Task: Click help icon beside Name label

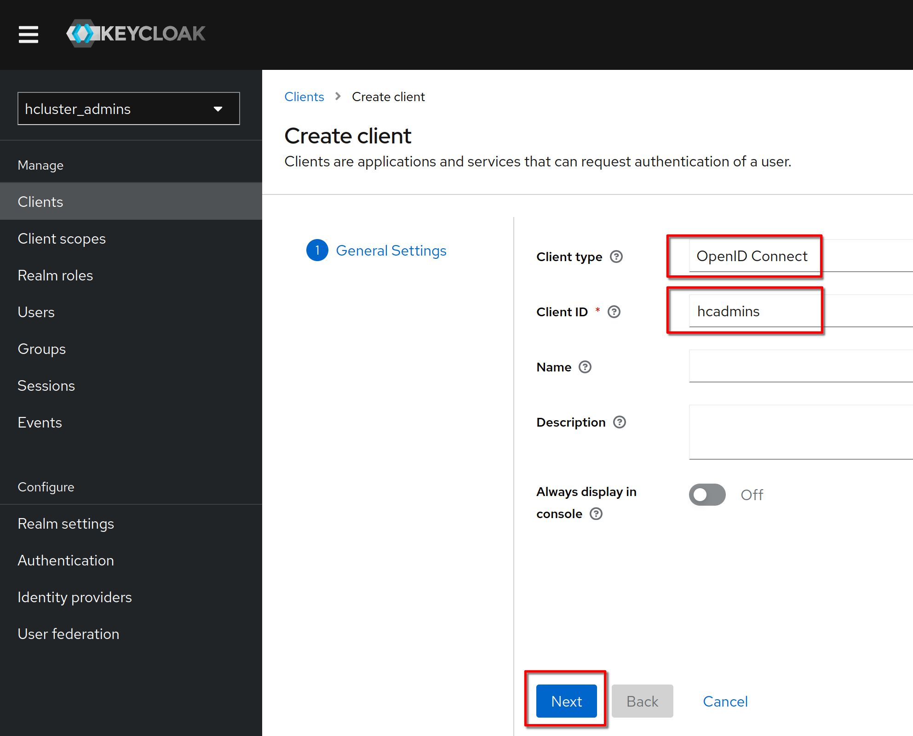Action: tap(585, 367)
